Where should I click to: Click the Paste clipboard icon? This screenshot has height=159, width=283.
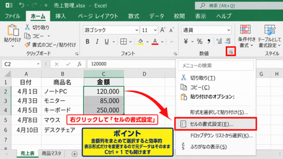pos(13,30)
